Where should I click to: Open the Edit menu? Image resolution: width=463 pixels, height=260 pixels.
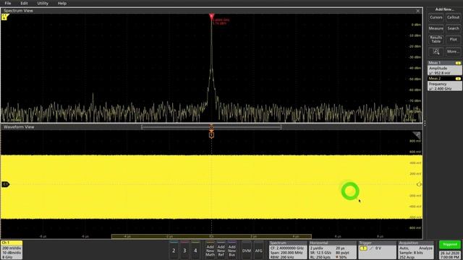pyautogui.click(x=24, y=3)
